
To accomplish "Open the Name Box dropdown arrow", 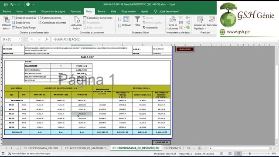I will click(20, 39).
